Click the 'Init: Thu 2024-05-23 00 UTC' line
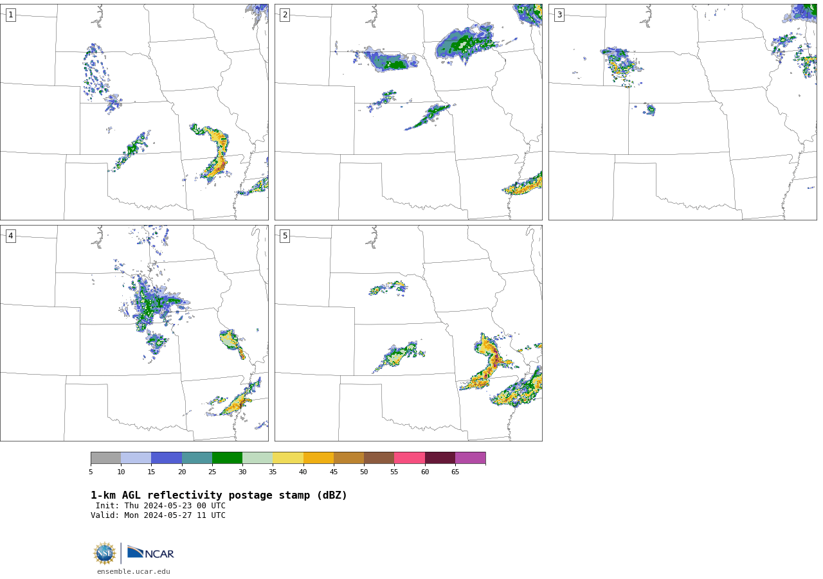Image resolution: width=823 pixels, height=579 pixels. 161,506
